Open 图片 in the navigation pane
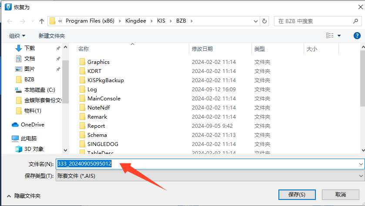This screenshot has height=206, width=365. coord(30,69)
